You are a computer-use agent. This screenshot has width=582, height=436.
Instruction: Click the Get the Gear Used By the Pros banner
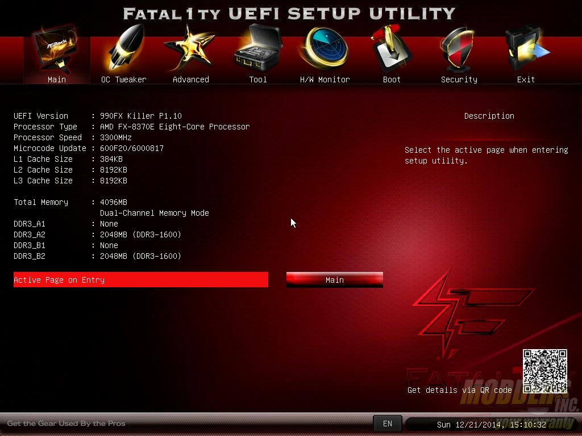(x=66, y=424)
